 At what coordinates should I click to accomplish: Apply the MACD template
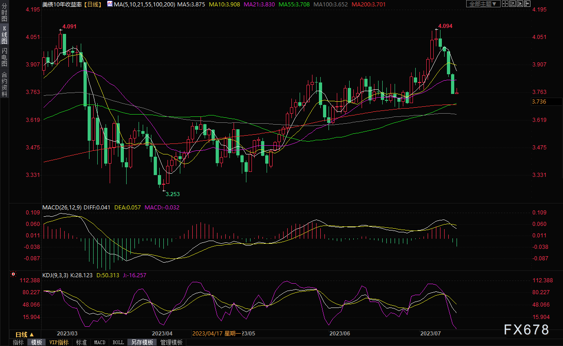tap(100, 342)
